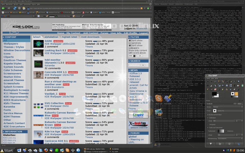Click the OK button in Filter box
245x153 pixels.
point(140,56)
